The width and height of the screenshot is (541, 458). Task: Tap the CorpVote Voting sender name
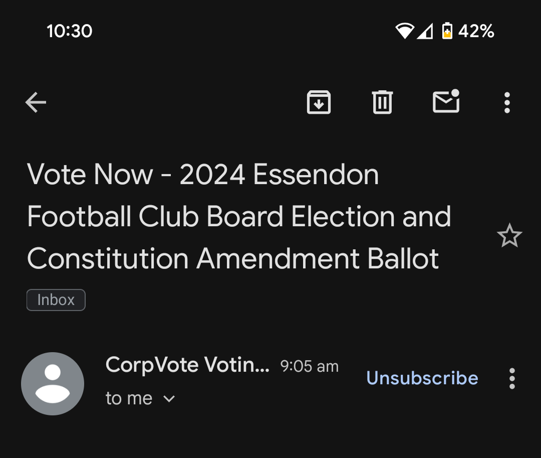187,365
